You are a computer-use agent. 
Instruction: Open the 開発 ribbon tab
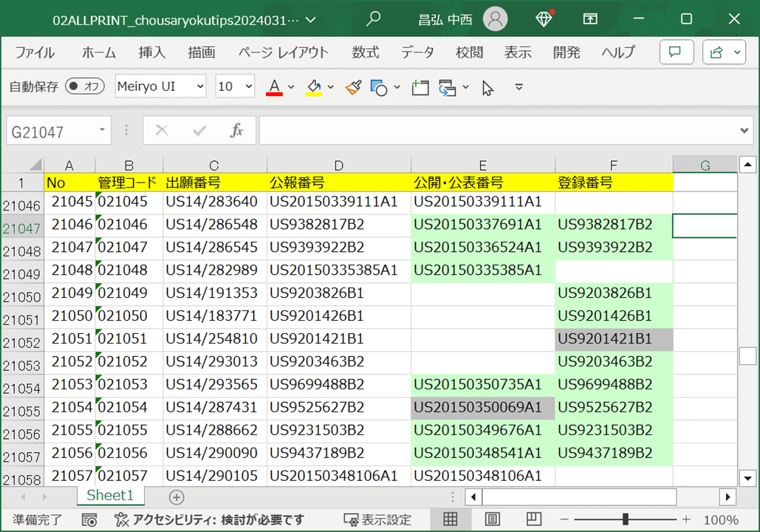566,52
